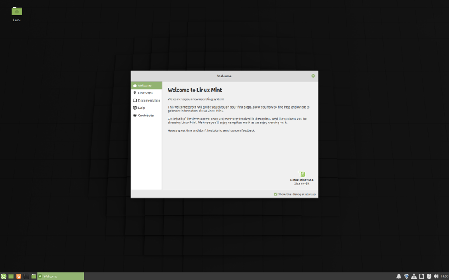Launch the orange web browser launcher

(19, 276)
